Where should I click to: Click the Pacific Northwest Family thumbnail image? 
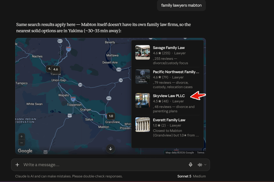tap(143, 76)
